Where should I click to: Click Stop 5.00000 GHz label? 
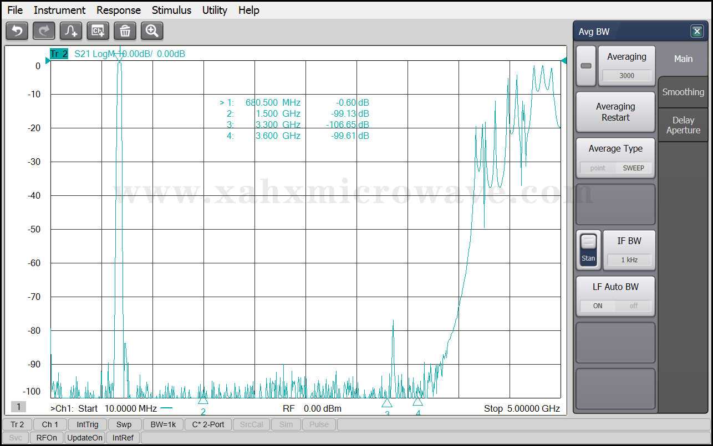522,409
